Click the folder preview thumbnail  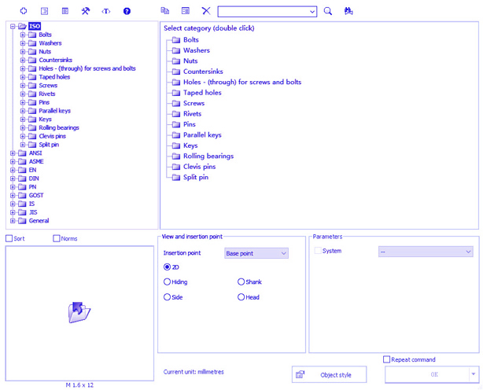tap(79, 312)
